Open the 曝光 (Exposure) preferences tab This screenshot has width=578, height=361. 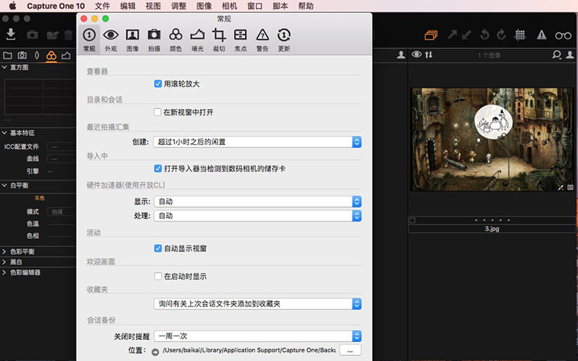197,40
